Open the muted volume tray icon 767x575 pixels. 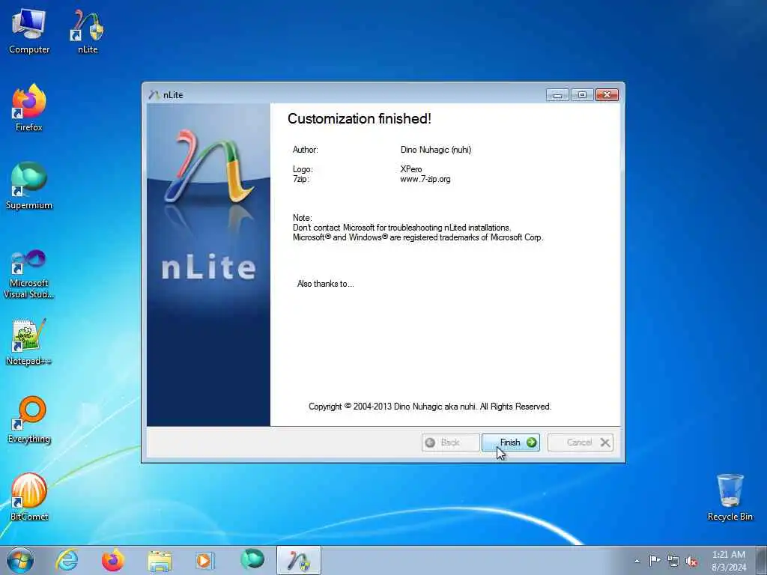coord(691,561)
